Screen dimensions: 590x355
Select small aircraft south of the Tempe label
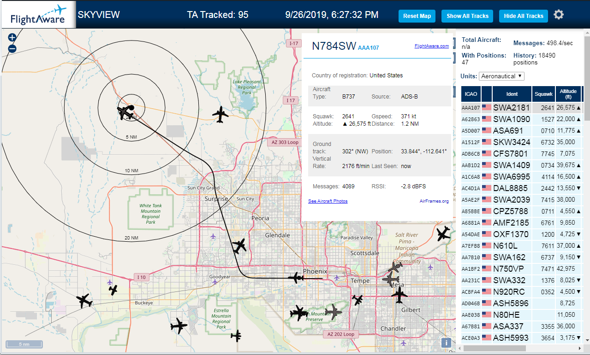[358, 300]
